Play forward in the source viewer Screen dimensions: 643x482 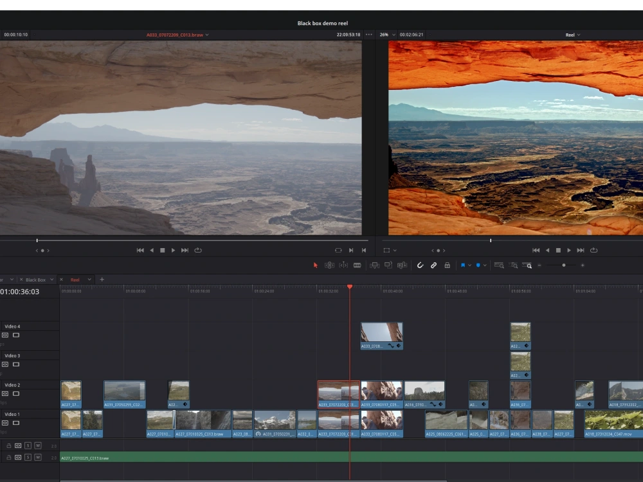pos(174,250)
